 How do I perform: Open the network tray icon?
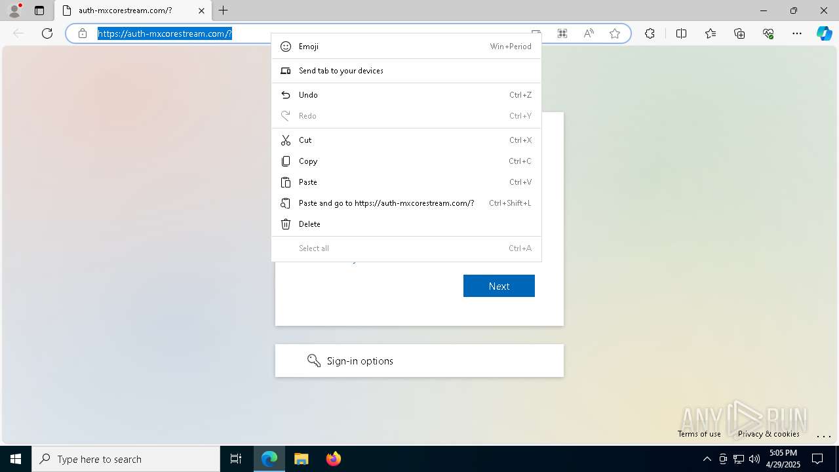pos(739,459)
